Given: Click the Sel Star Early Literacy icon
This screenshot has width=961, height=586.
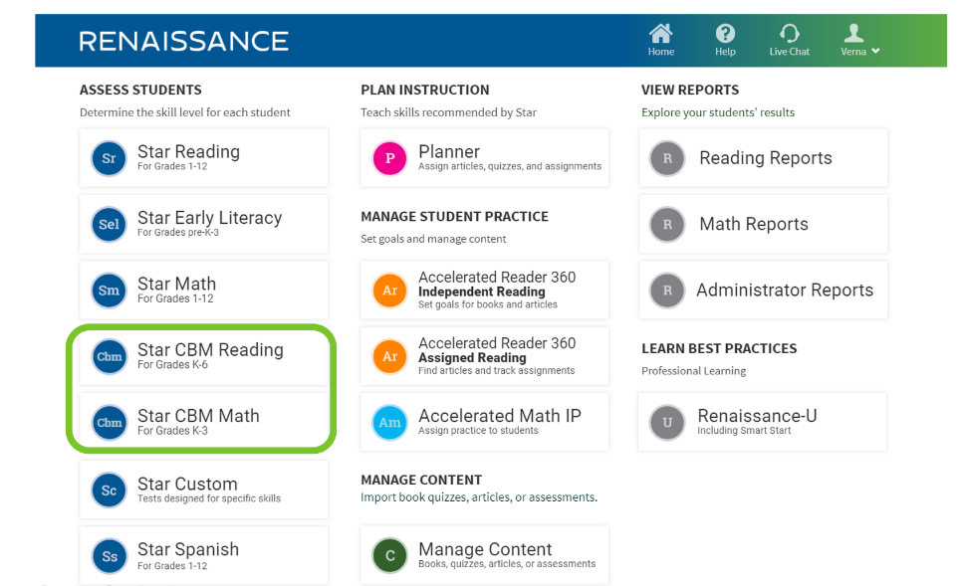Looking at the screenshot, I should (110, 224).
